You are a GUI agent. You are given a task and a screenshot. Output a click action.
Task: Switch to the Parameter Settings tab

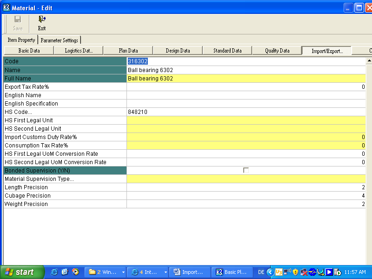(60, 40)
